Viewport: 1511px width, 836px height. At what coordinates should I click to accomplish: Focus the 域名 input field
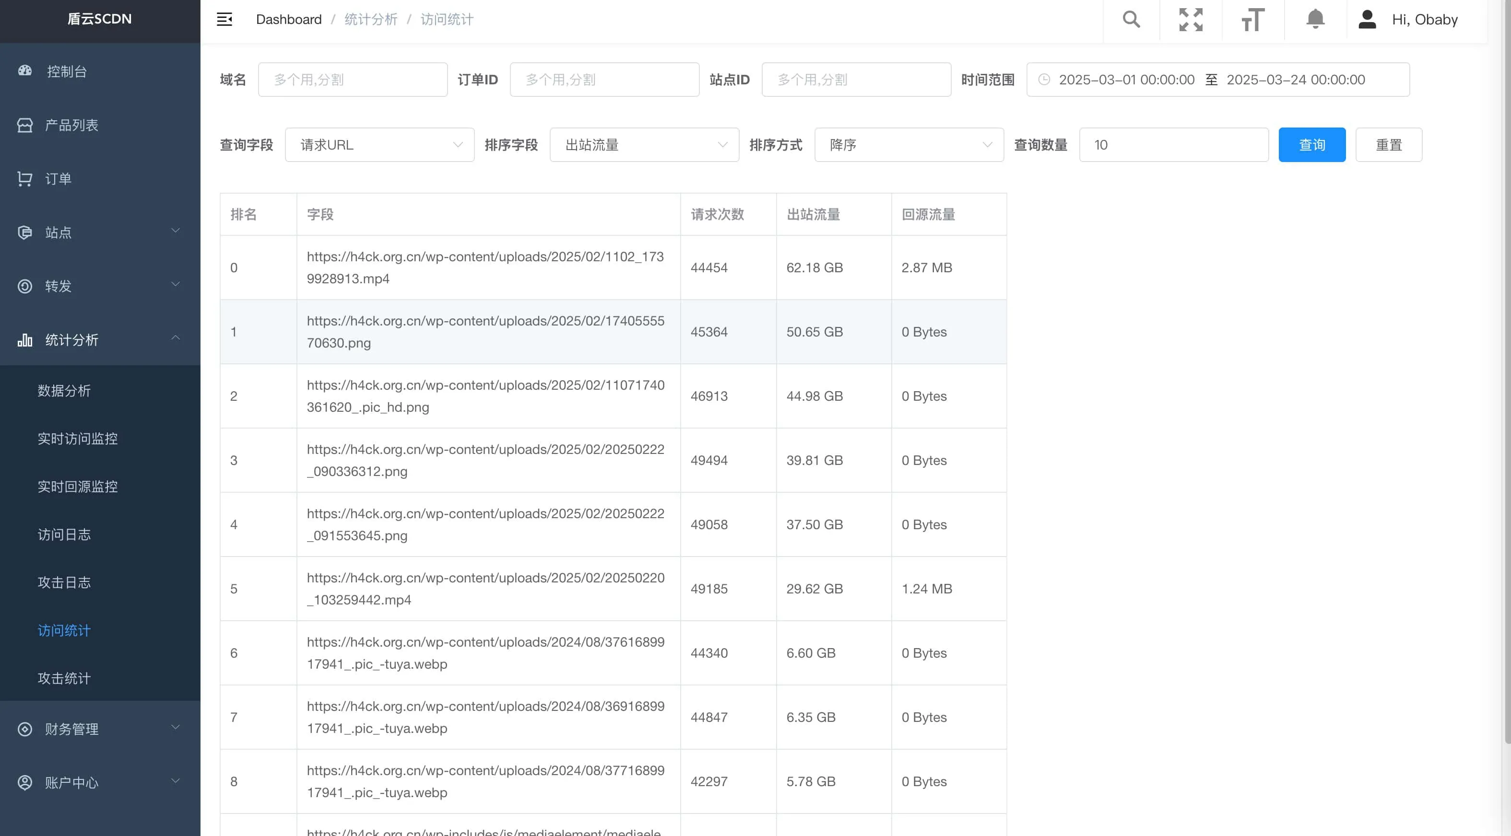click(x=353, y=80)
